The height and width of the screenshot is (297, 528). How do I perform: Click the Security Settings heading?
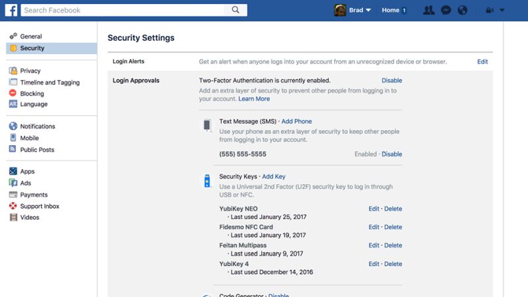(141, 38)
